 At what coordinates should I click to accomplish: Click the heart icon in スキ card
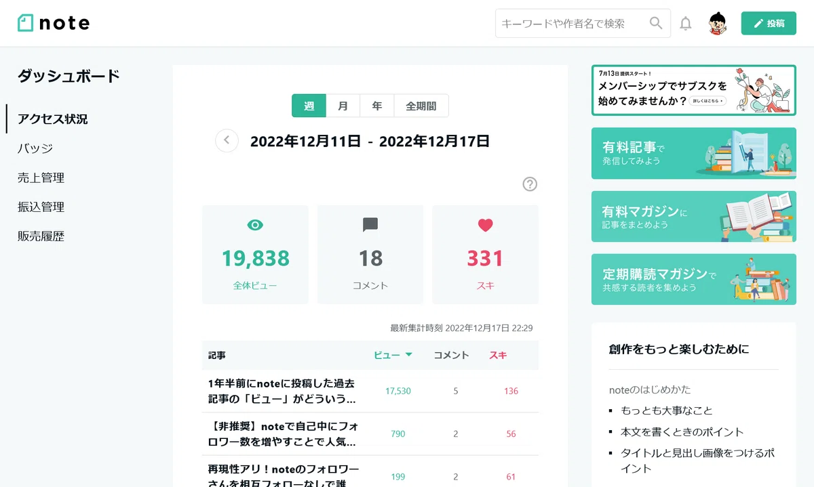pyautogui.click(x=485, y=225)
